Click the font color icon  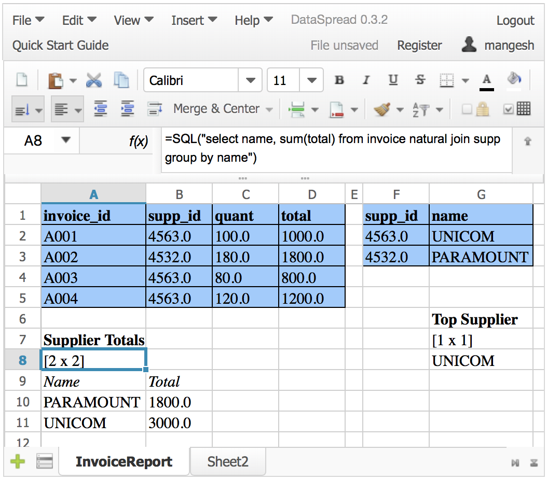487,82
